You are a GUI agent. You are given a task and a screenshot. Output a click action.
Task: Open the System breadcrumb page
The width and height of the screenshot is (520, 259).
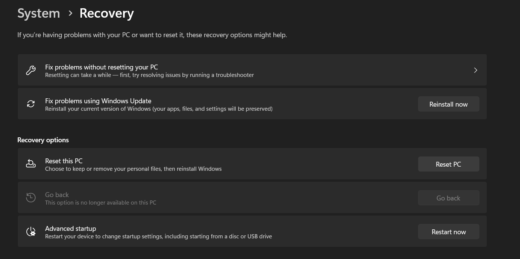pyautogui.click(x=38, y=13)
